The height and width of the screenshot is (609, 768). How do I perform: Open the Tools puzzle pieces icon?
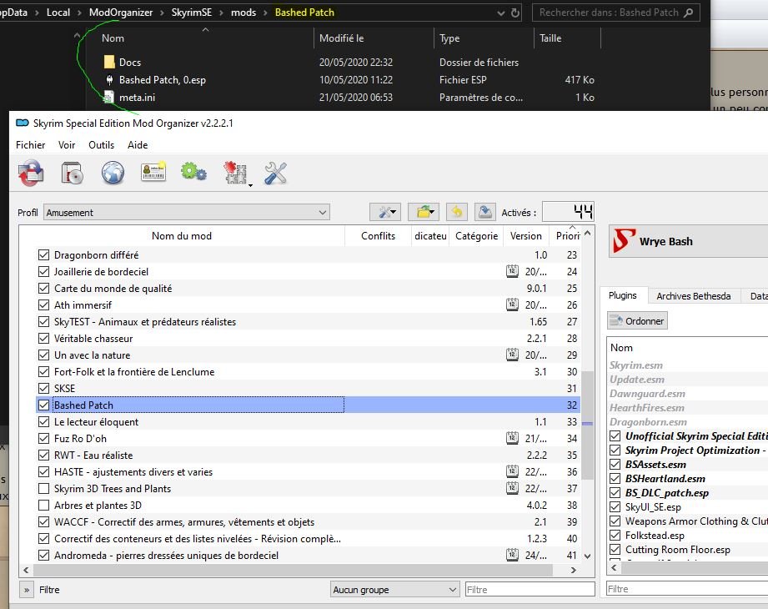point(237,173)
